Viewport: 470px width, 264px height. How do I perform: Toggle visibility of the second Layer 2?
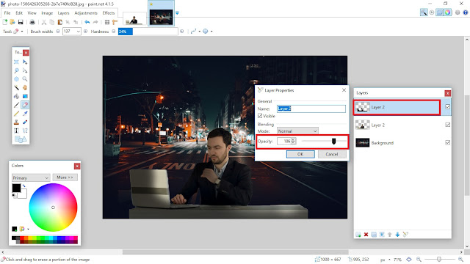(447, 125)
